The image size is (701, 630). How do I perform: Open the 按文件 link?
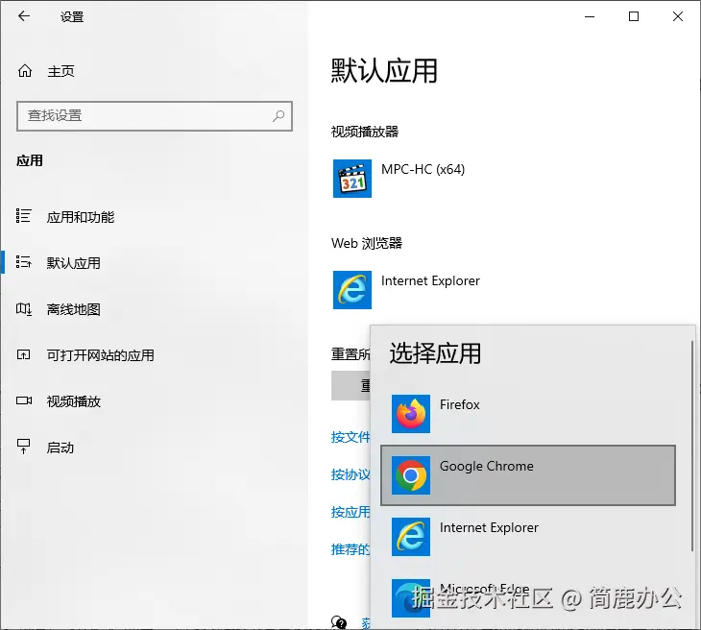(350, 437)
